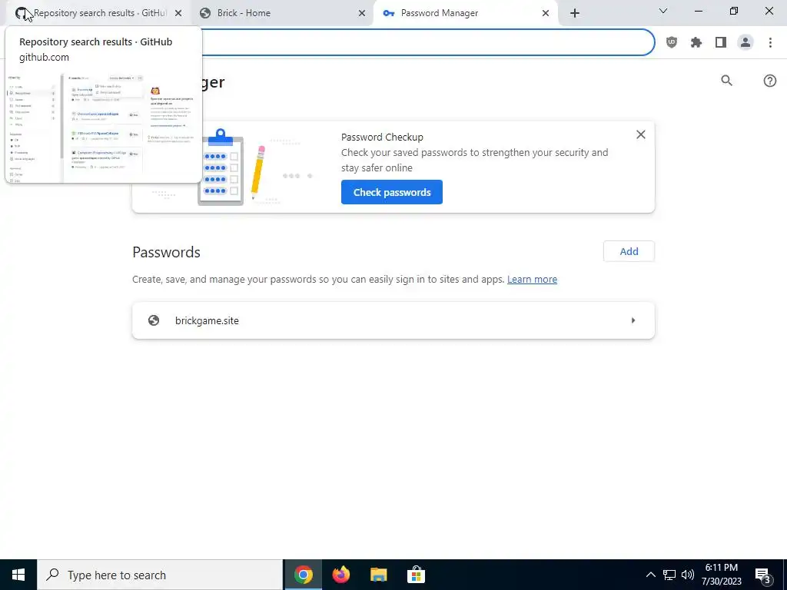Click the Check passwords button
The width and height of the screenshot is (787, 590).
point(392,192)
